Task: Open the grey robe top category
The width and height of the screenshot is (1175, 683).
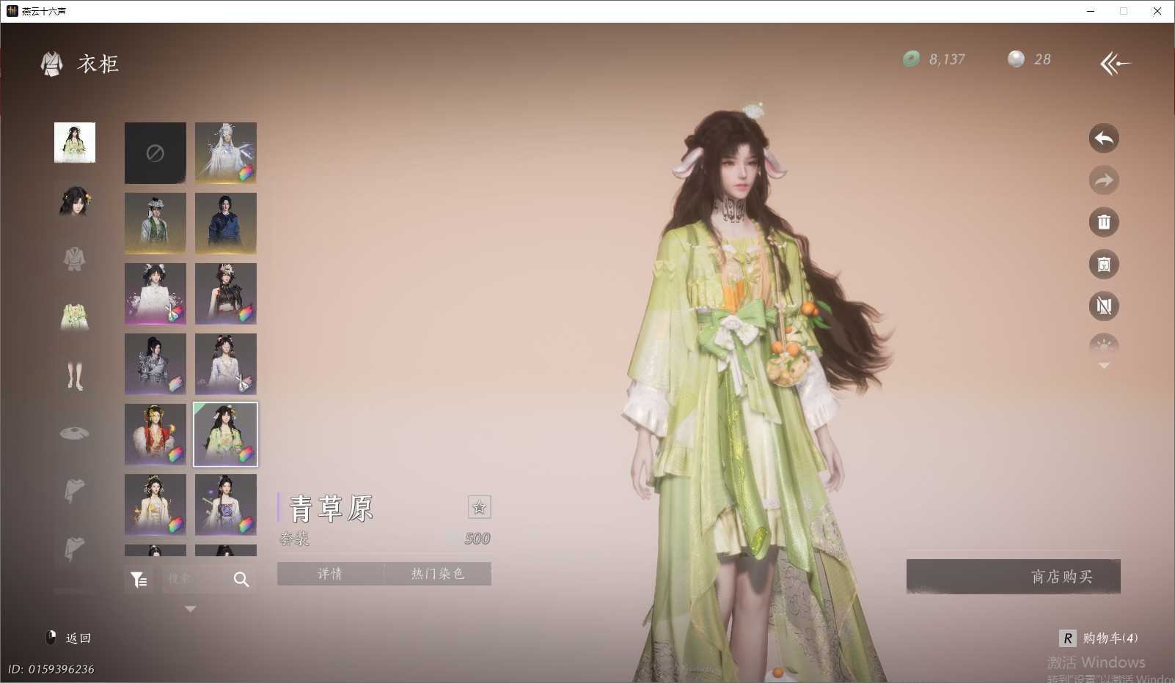Action: (75, 259)
